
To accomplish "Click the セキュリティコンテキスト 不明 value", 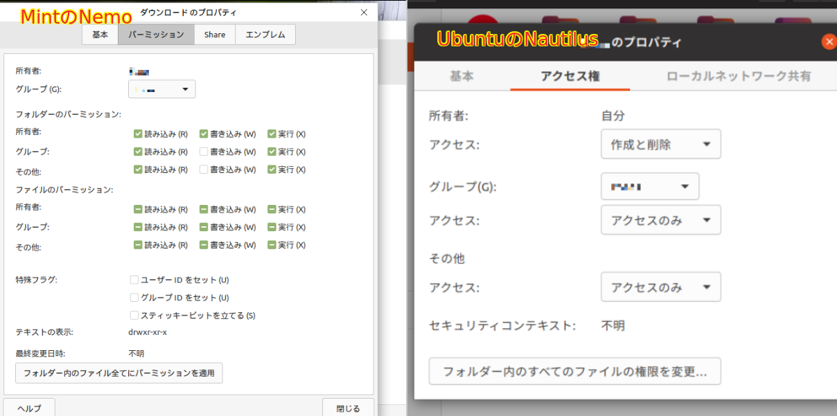I will coord(613,325).
